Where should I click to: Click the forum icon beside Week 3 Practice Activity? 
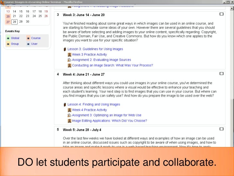click(69, 54)
